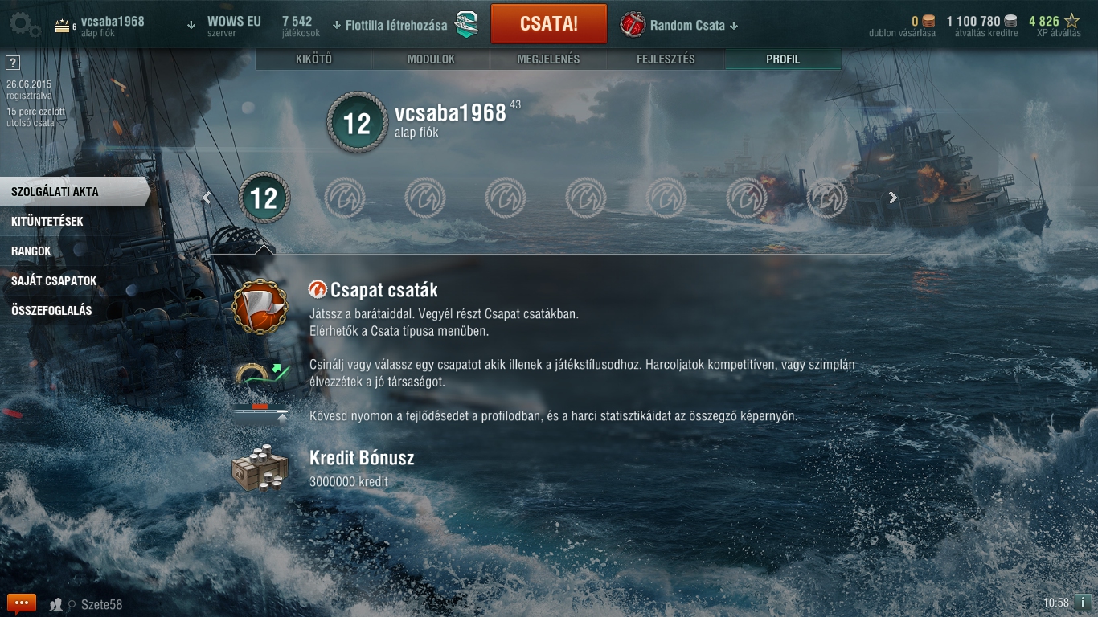Viewport: 1098px width, 617px height.
Task: Select the second locked level badge
Action: [x=425, y=198]
